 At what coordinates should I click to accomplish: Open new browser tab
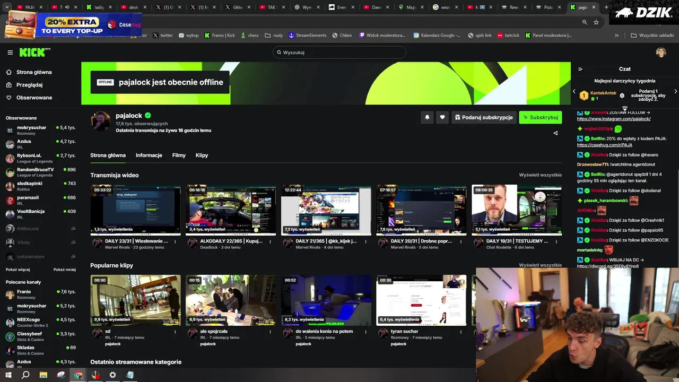point(606,7)
